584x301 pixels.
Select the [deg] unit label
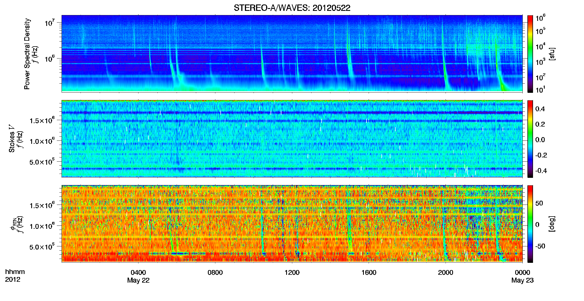(552, 224)
